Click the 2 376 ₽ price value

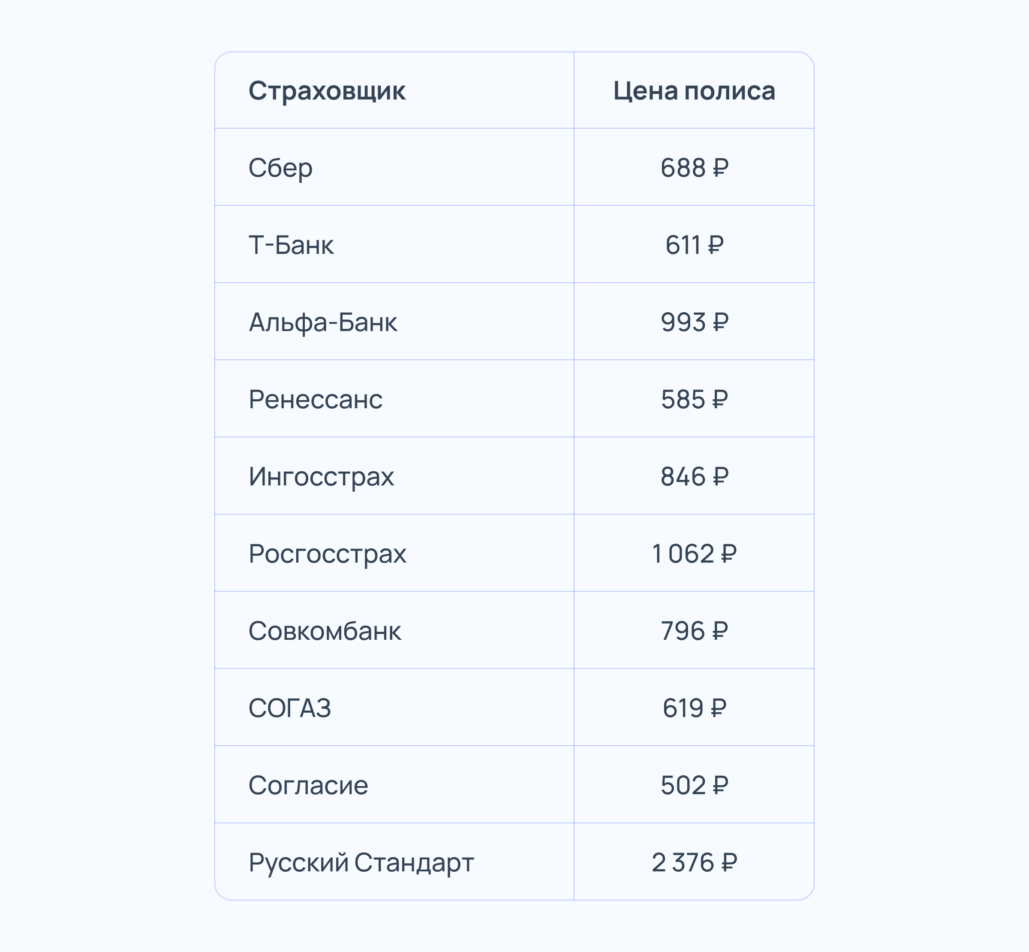coord(694,863)
